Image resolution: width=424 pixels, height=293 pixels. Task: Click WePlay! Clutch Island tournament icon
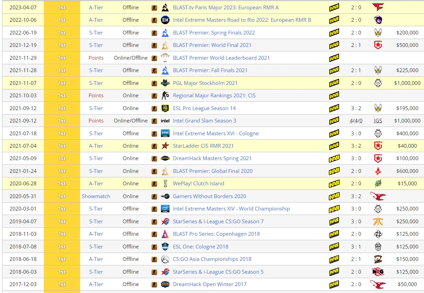[x=165, y=184]
